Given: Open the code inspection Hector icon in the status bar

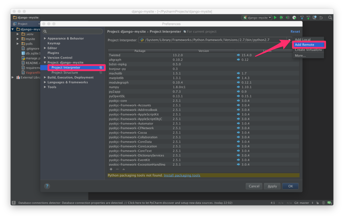Looking at the screenshot, I should tap(324, 203).
